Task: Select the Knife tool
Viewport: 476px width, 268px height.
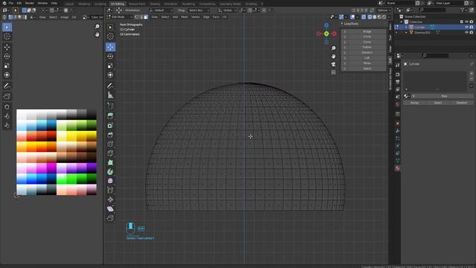Action: point(110,153)
